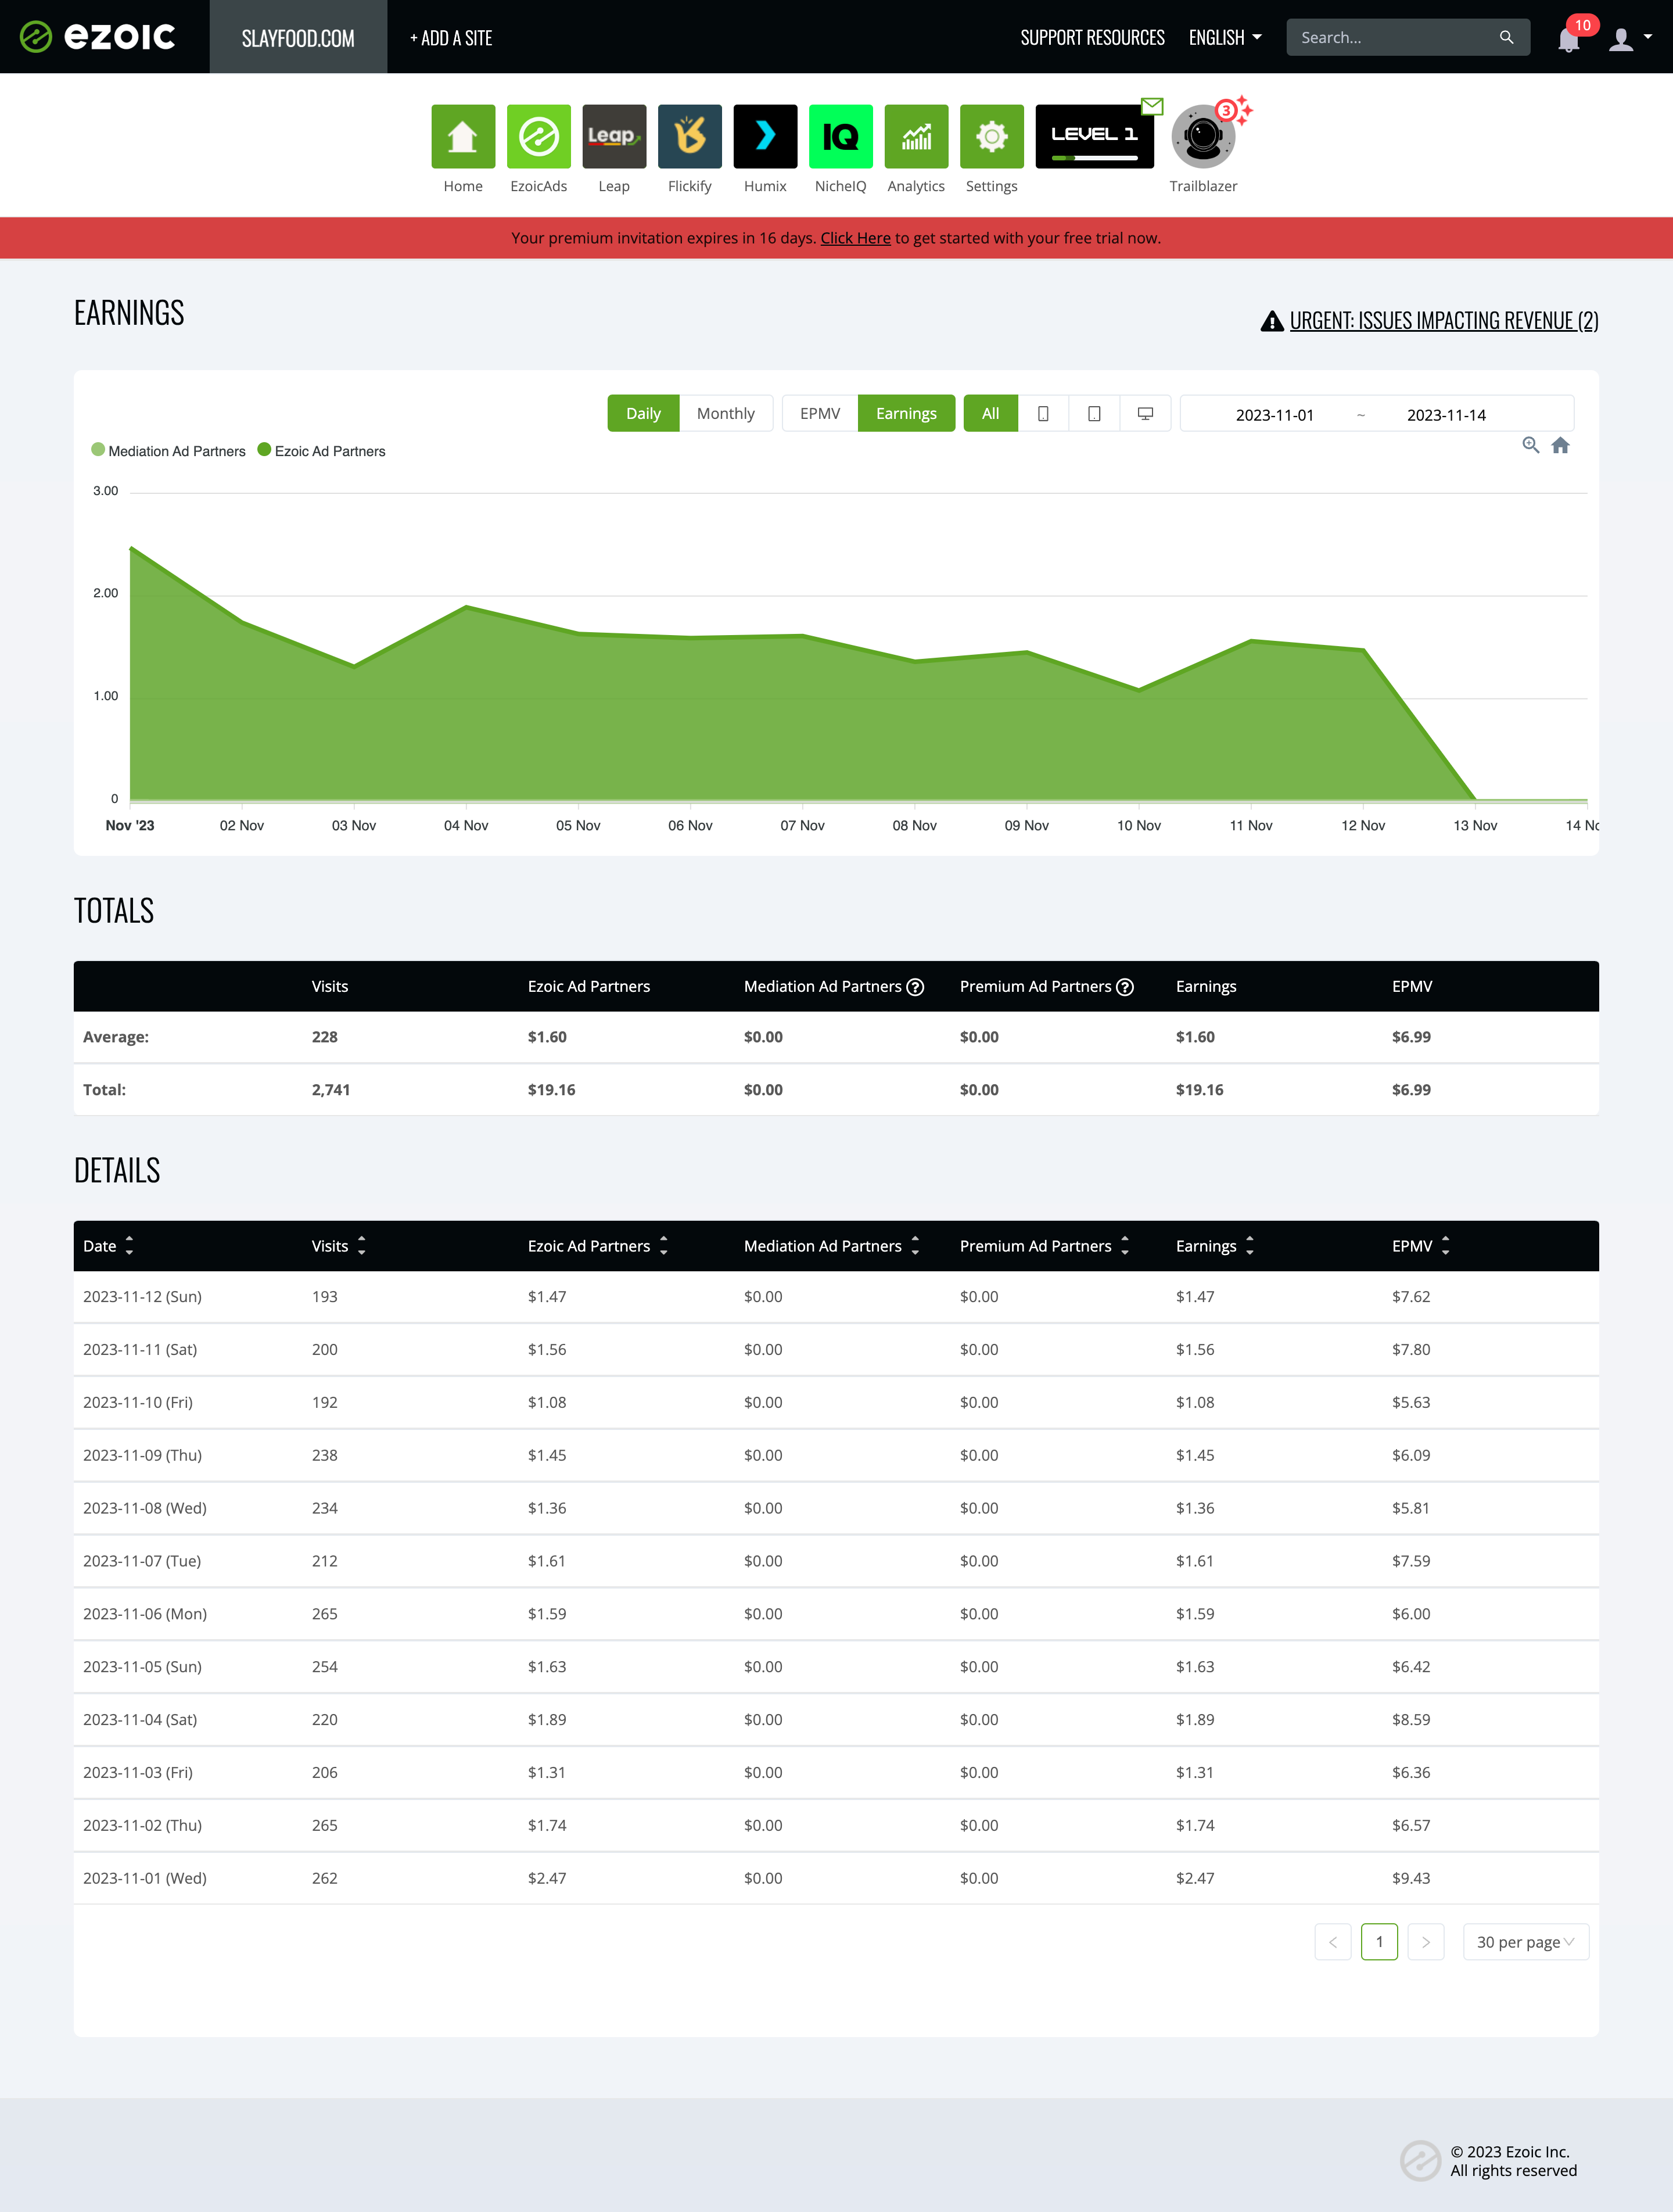This screenshot has width=1673, height=2212.
Task: Select page 1 in pagination
Action: coord(1379,1941)
